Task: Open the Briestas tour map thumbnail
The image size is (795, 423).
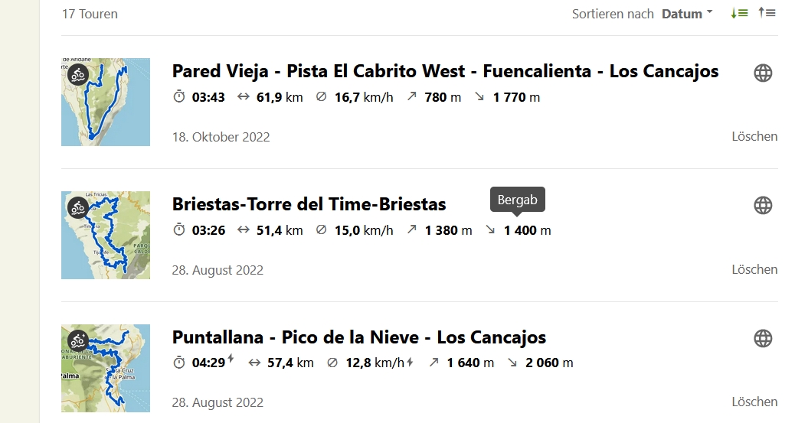Action: tap(106, 235)
